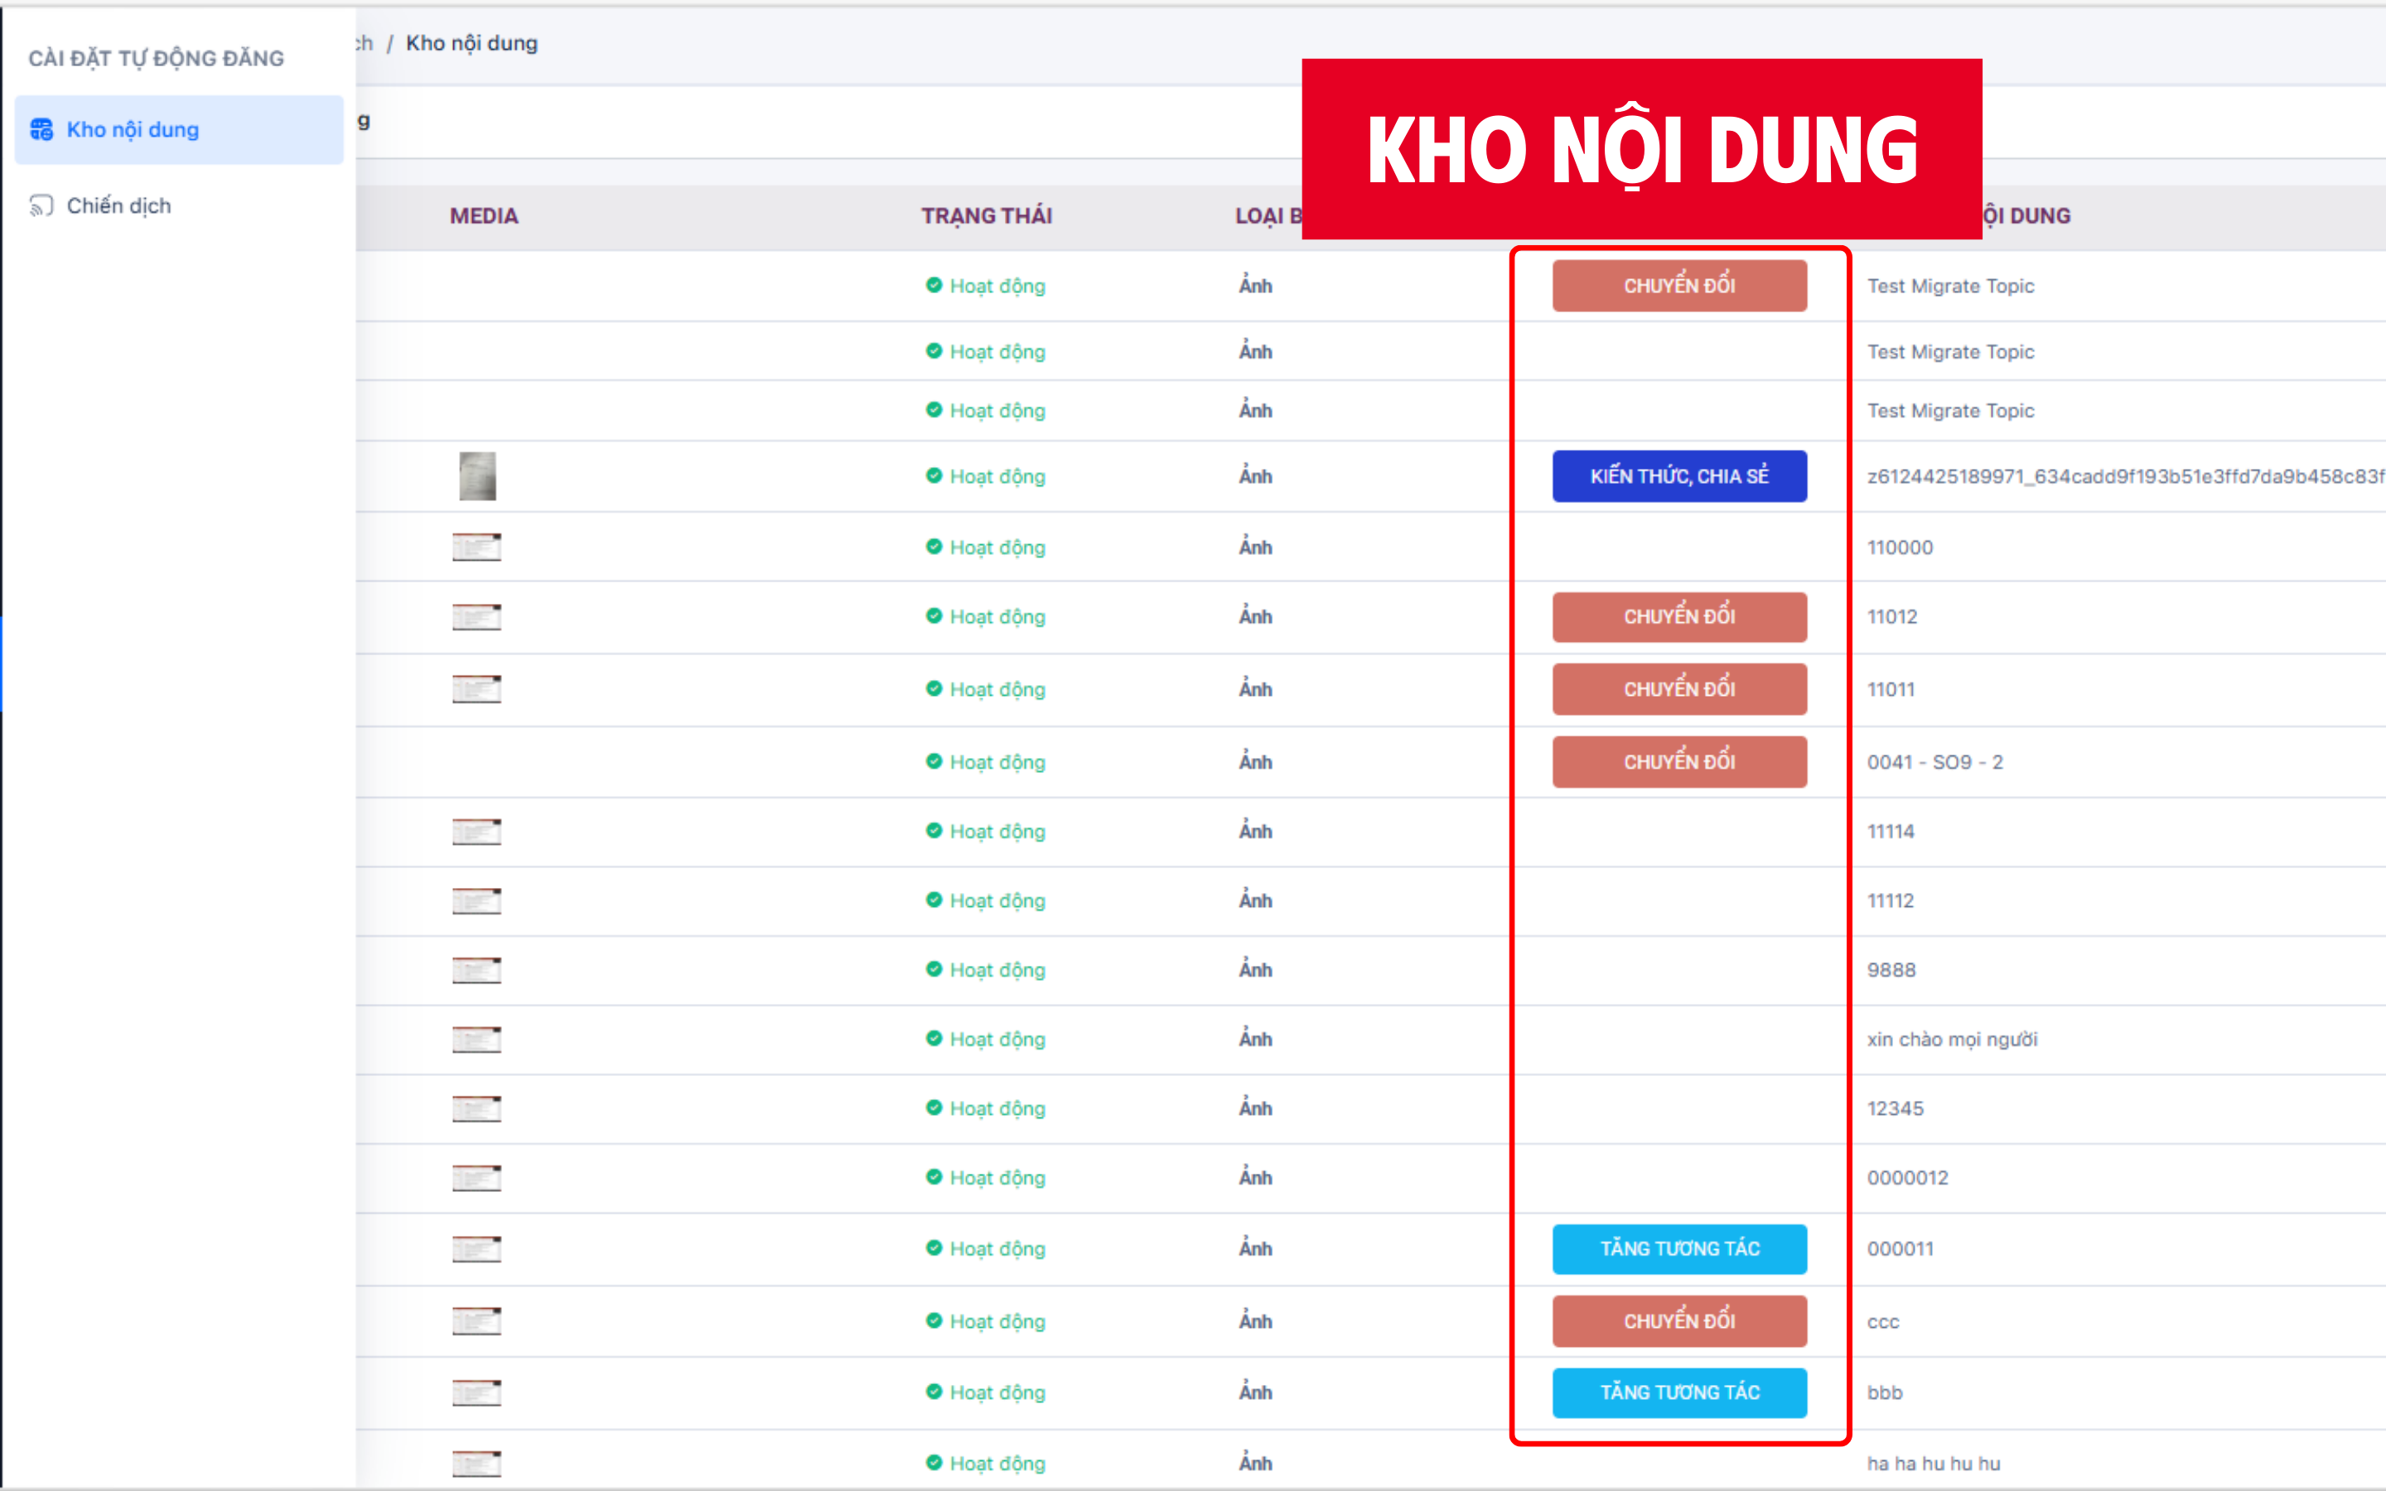The image size is (2386, 1491).
Task: Click content text z6124425189971_634cadd9f193b51e3ffd7da9b458c83f
Action: coord(2126,476)
